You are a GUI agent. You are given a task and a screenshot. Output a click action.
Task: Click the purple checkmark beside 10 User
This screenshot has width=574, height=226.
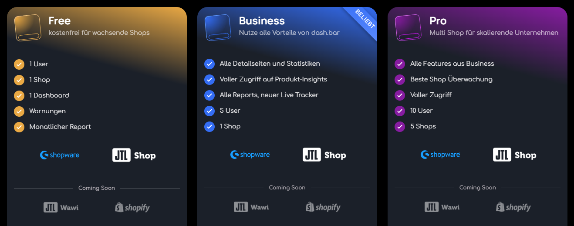click(400, 111)
